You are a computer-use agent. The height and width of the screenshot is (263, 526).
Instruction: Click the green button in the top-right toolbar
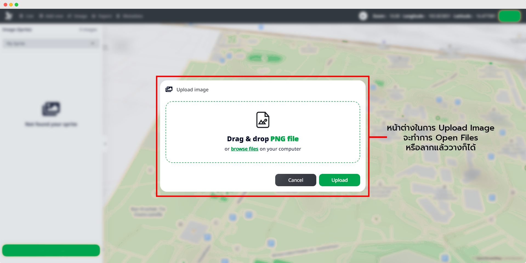(x=510, y=16)
